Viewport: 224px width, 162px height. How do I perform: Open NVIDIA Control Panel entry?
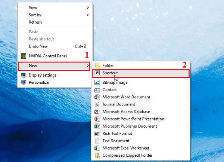click(x=55, y=56)
